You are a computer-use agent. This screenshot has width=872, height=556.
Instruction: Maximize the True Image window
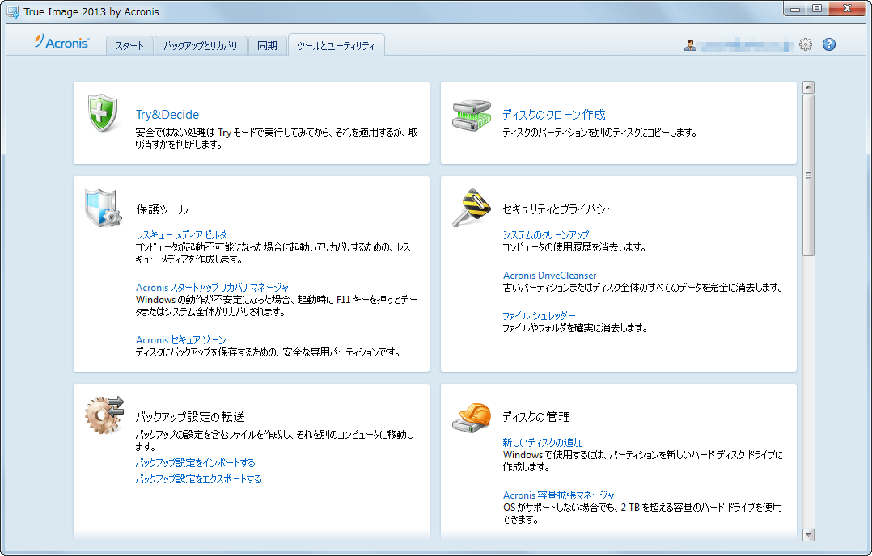pos(816,8)
